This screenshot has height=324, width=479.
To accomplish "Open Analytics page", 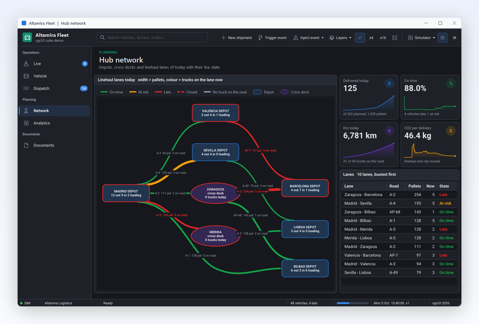I will [x=54, y=123].
